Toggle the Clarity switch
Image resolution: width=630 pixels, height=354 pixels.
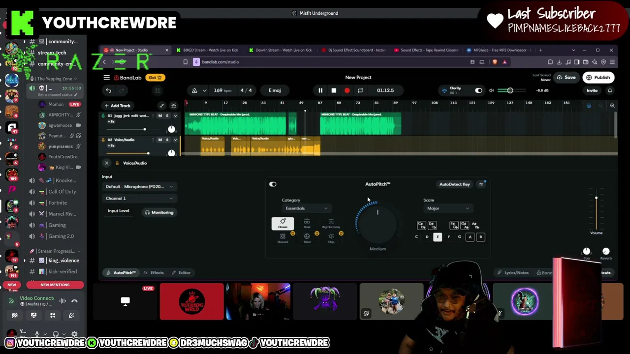478,90
